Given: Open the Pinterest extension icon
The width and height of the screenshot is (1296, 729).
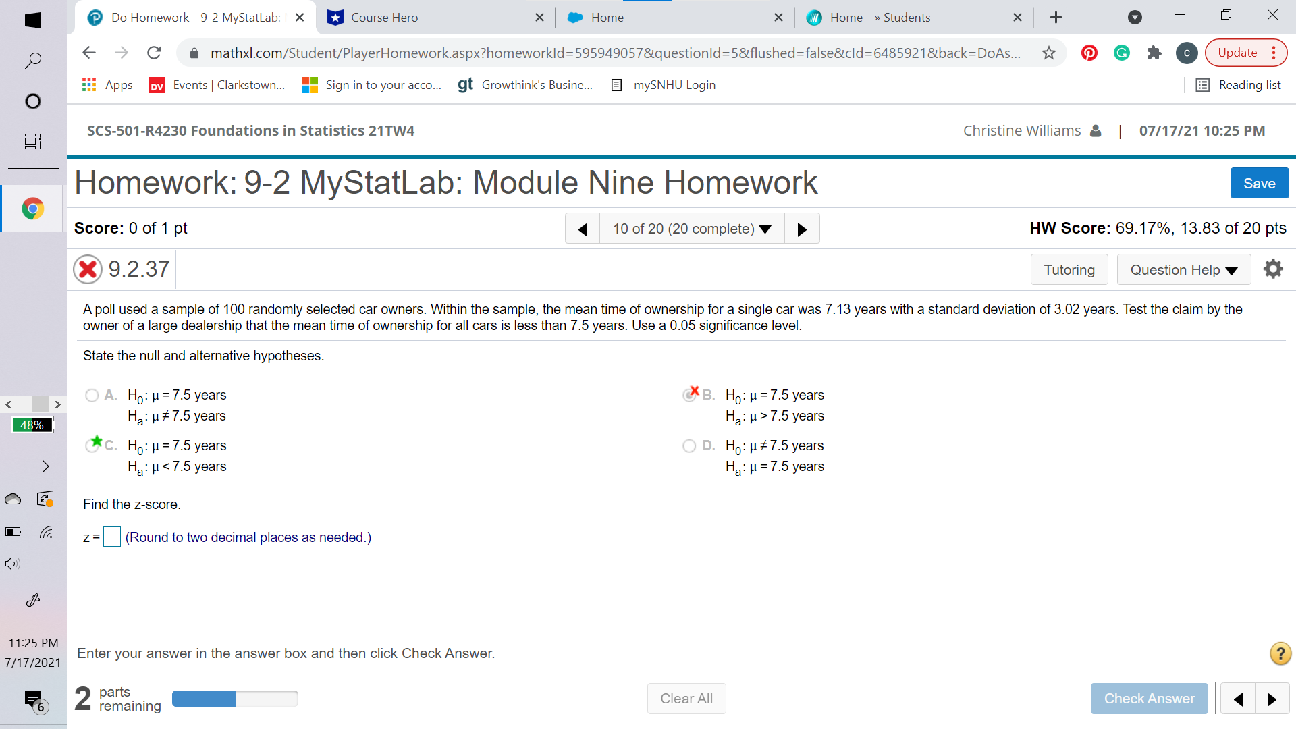Looking at the screenshot, I should click(x=1089, y=53).
